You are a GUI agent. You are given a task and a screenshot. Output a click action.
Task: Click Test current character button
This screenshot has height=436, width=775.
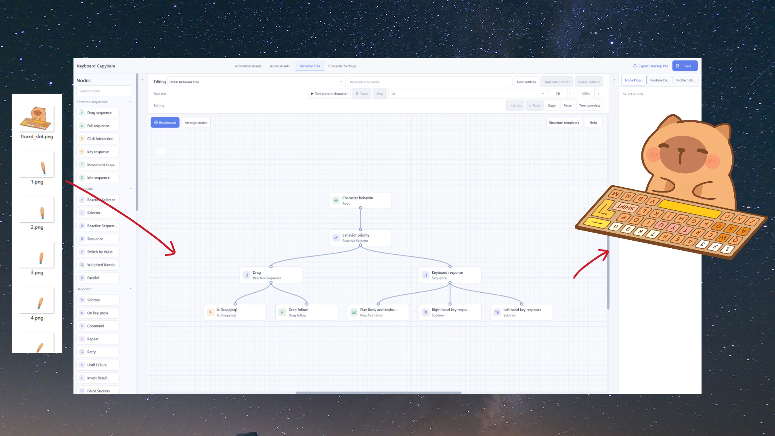click(x=329, y=94)
